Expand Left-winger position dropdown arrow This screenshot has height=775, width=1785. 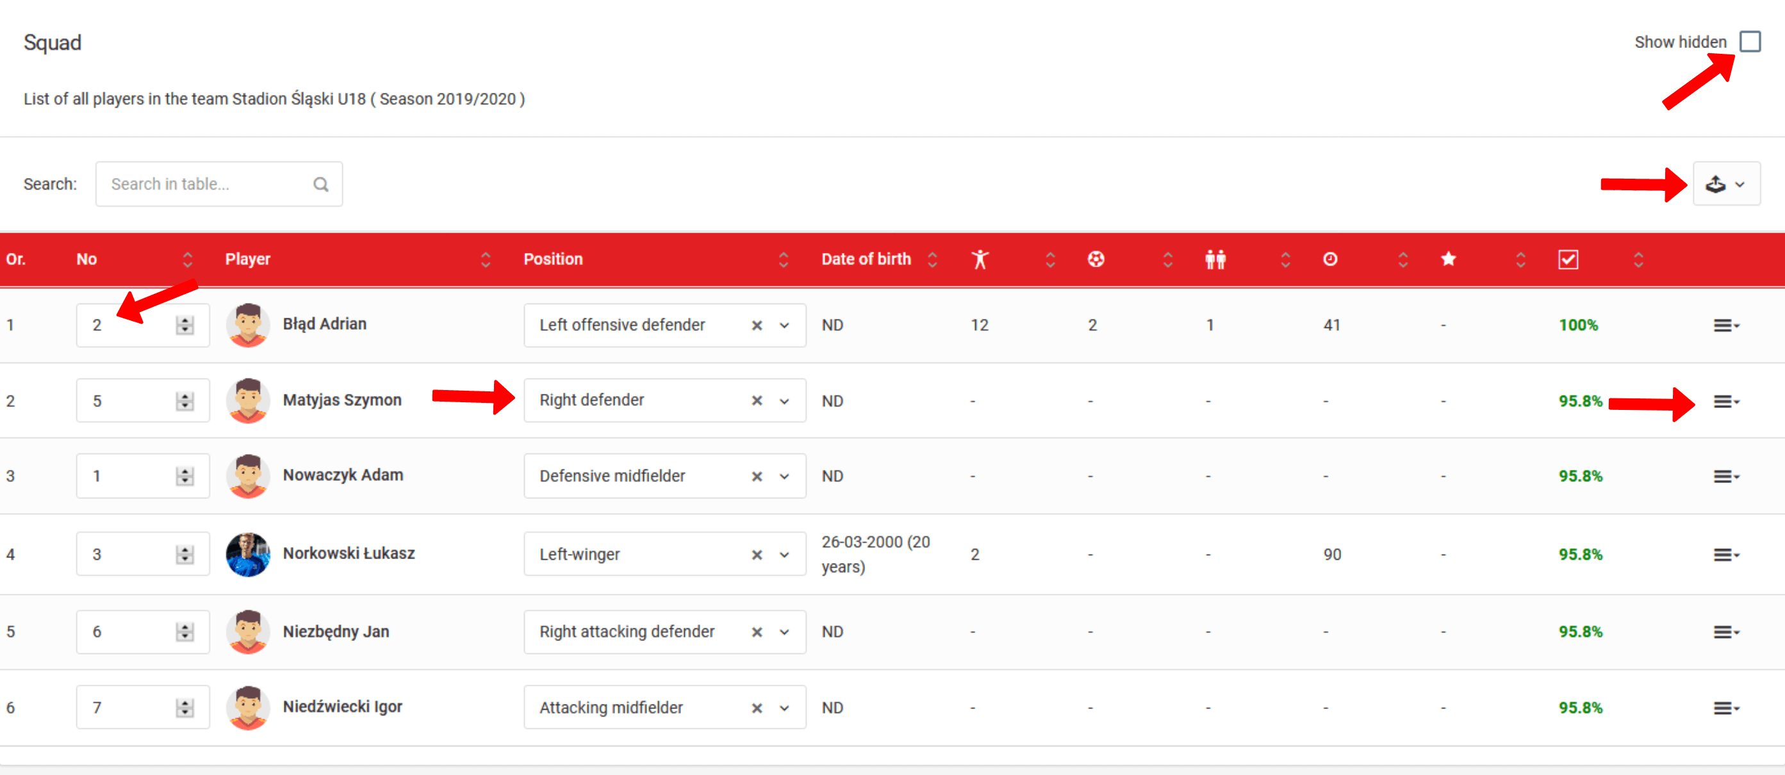click(x=784, y=555)
